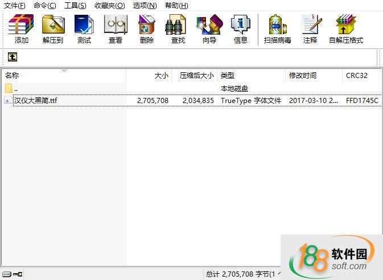Open the 查看 (View) tool
Viewport: 383px width, 280px height.
tap(116, 29)
